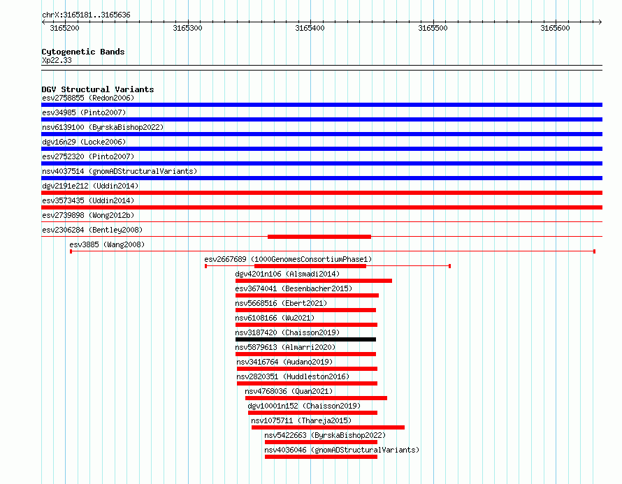Open nsv6139100 (ByrskaBishop2022) variant label

(x=103, y=127)
